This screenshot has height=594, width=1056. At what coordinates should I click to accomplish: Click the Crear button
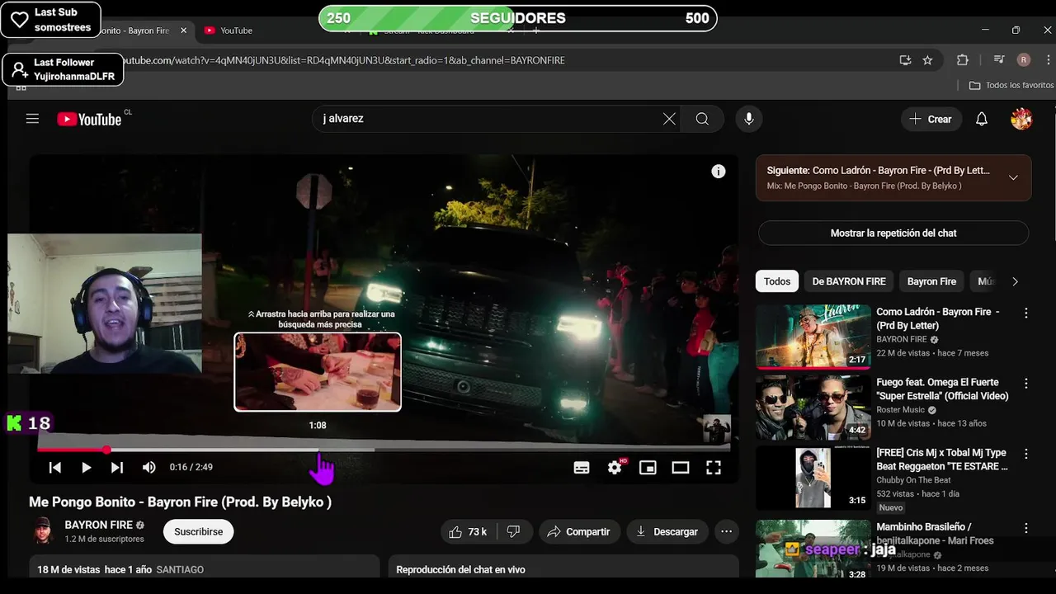pos(931,119)
